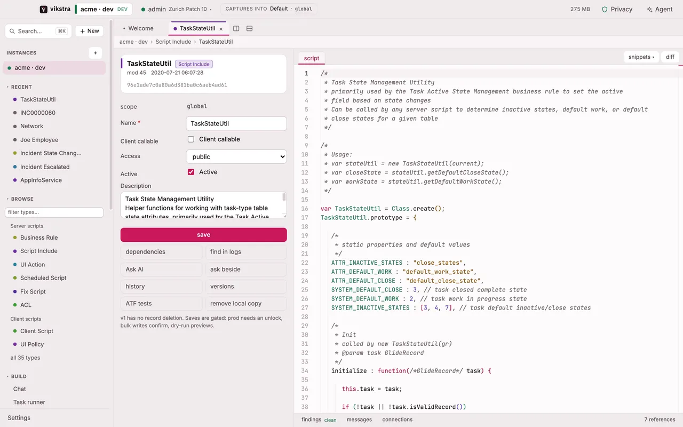The width and height of the screenshot is (683, 427).
Task: Click the New button with plus icon
Action: pyautogui.click(x=89, y=31)
